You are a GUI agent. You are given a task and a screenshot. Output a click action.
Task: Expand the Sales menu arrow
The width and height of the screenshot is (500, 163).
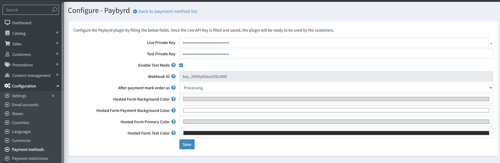tap(57, 43)
